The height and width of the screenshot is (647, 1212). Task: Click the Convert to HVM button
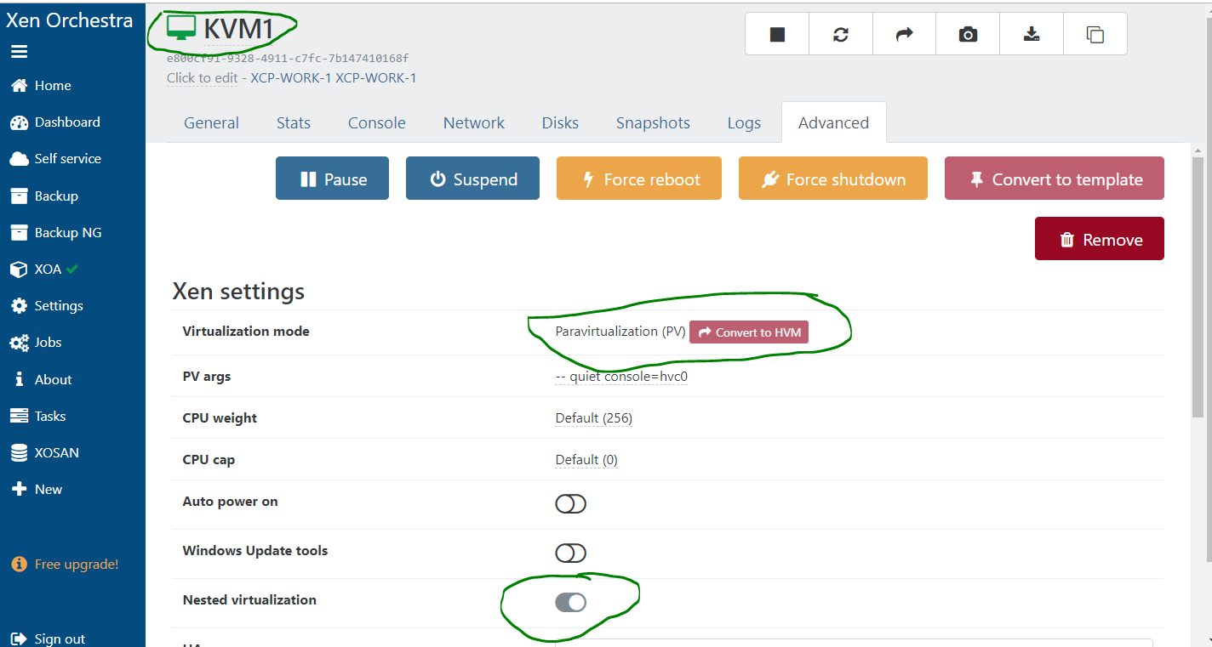click(749, 332)
